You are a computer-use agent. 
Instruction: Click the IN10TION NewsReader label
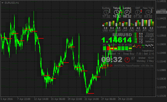coord(134,66)
